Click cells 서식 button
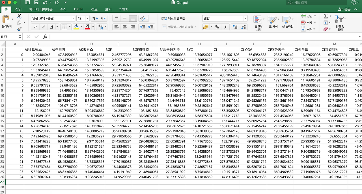The height and width of the screenshot is (194, 362). tap(308, 29)
